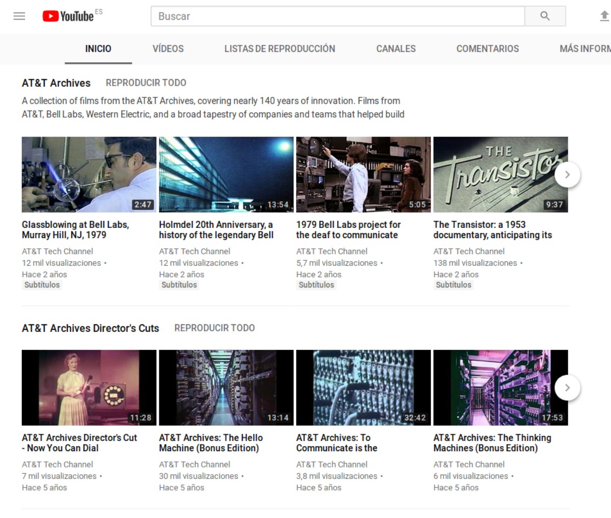Screen dimensions: 611x518
Task: Go to the CANALES tab
Action: click(396, 49)
